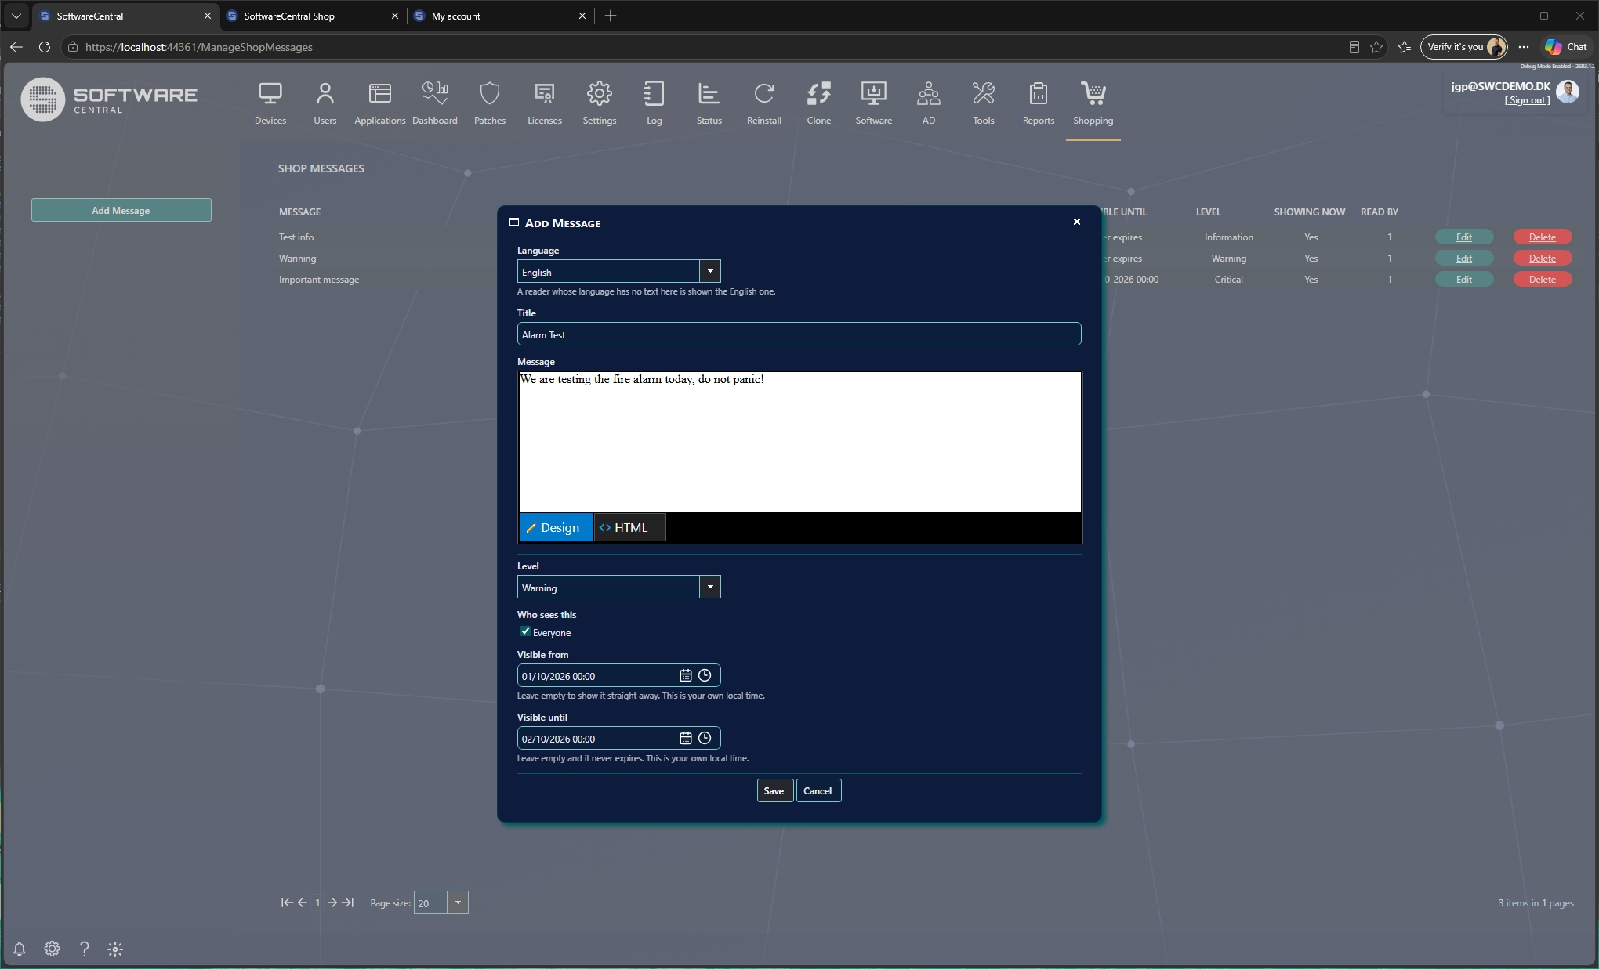
Task: Edit the Test info message
Action: (1464, 237)
